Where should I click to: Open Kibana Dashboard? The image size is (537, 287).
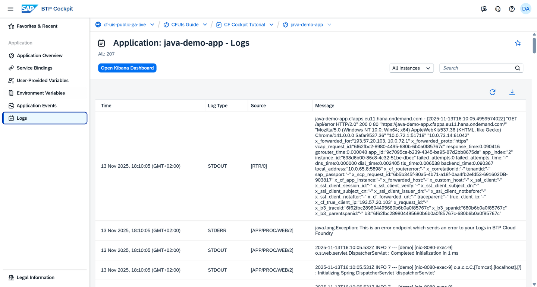[127, 68]
